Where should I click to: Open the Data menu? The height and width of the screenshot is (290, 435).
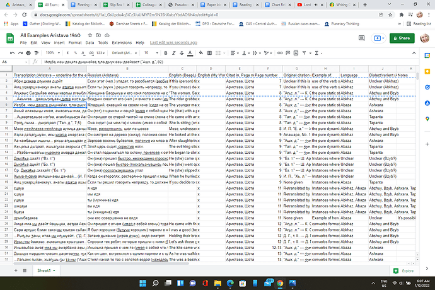tap(90, 43)
